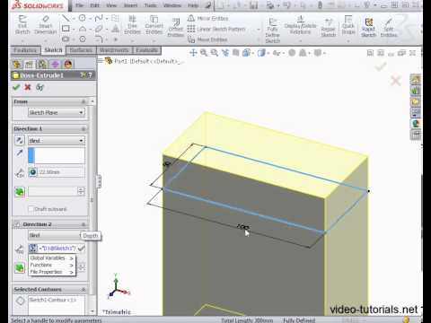
Task: Collapse the Selected Contours section
Action: click(x=84, y=290)
